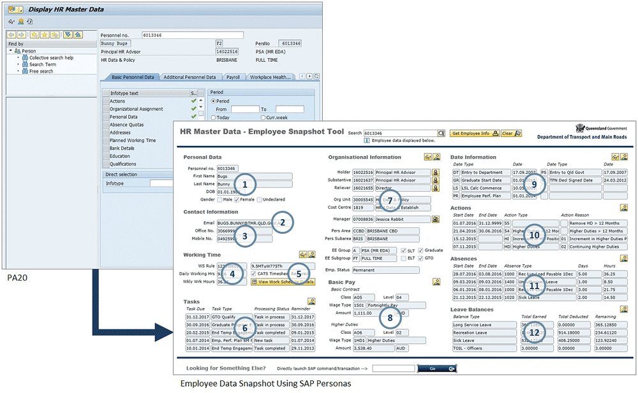Switch to the Workplace Health tab

click(x=270, y=77)
